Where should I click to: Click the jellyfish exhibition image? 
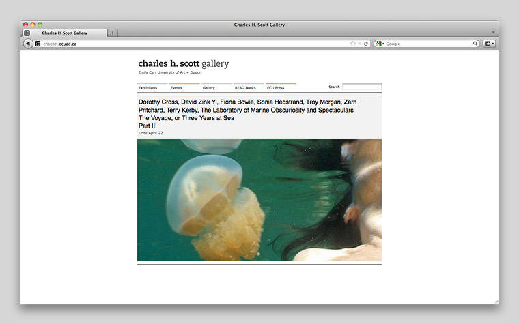[x=259, y=200]
